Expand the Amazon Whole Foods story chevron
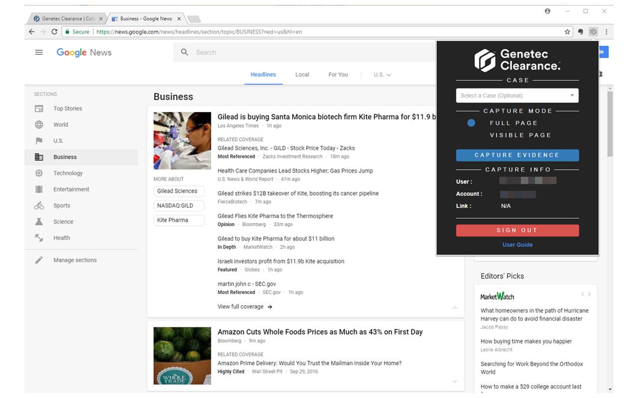 (x=455, y=381)
